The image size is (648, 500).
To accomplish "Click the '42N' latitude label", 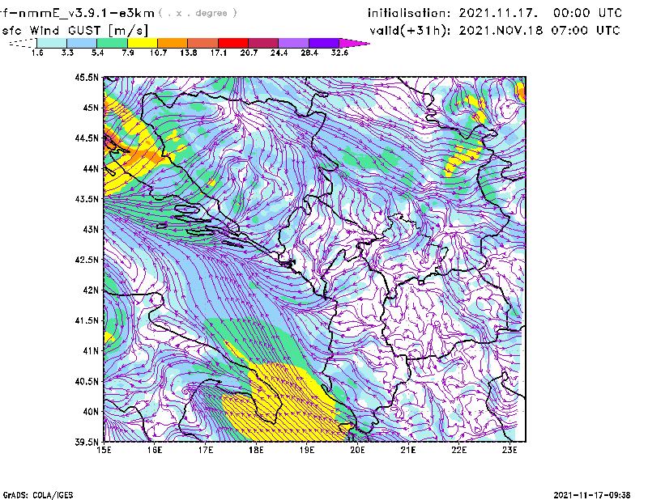I will (x=91, y=290).
